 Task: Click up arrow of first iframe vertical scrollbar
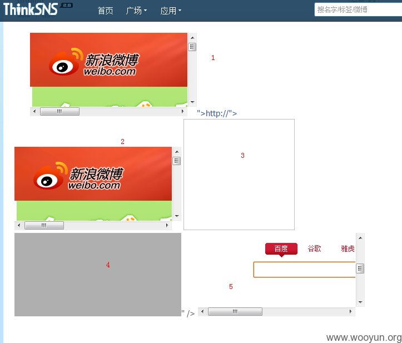pyautogui.click(x=192, y=38)
